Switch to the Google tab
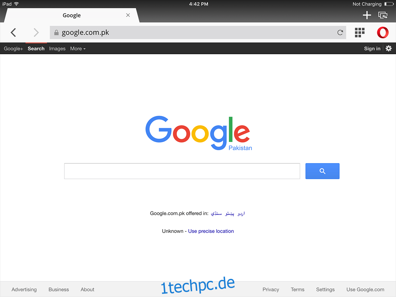The image size is (396, 297). (72, 15)
